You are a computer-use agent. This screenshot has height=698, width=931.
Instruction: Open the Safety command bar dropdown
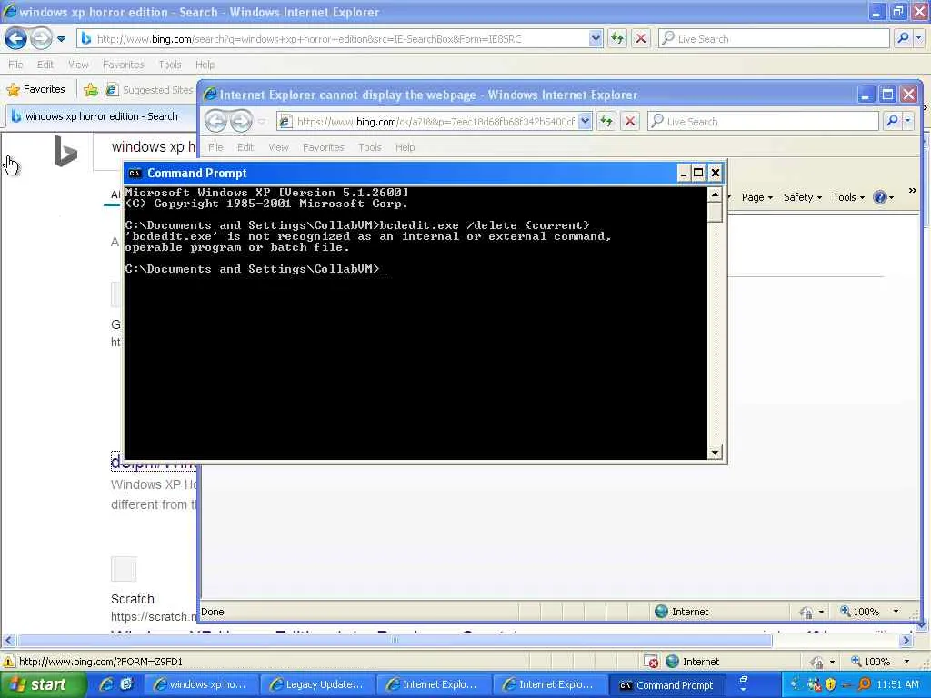point(802,197)
